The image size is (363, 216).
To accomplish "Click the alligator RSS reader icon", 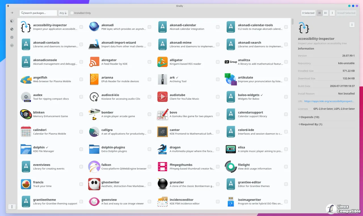I will 162,62.
